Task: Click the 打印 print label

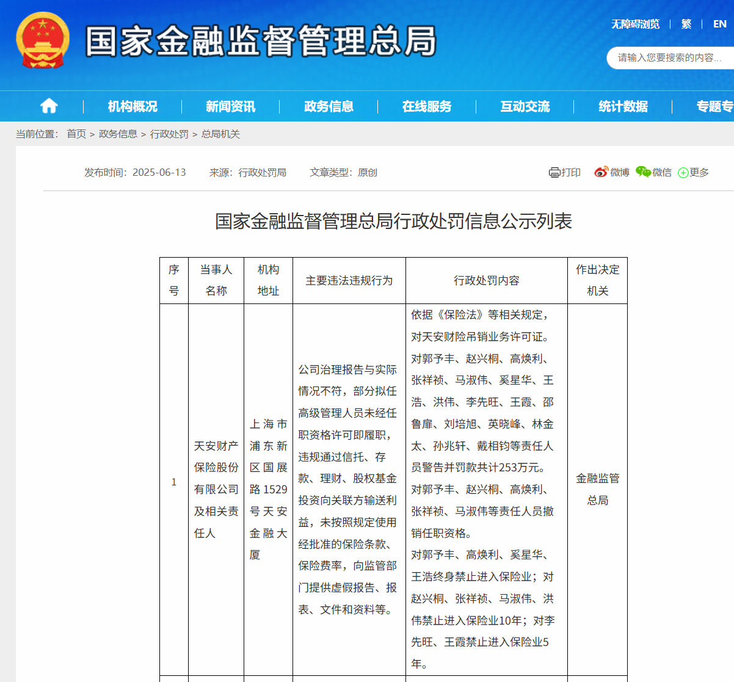Action: point(571,173)
